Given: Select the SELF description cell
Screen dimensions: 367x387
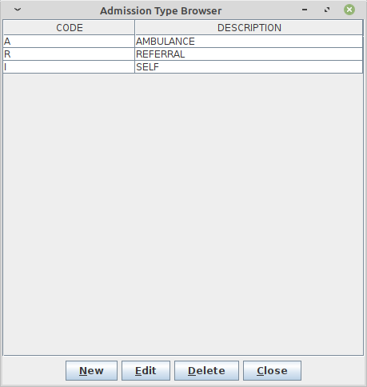Looking at the screenshot, I should [x=249, y=67].
